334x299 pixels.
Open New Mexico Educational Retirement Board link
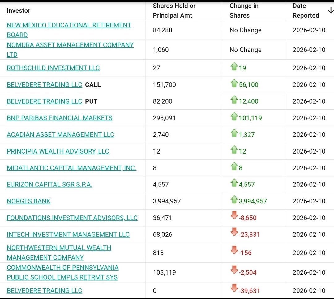click(x=69, y=30)
